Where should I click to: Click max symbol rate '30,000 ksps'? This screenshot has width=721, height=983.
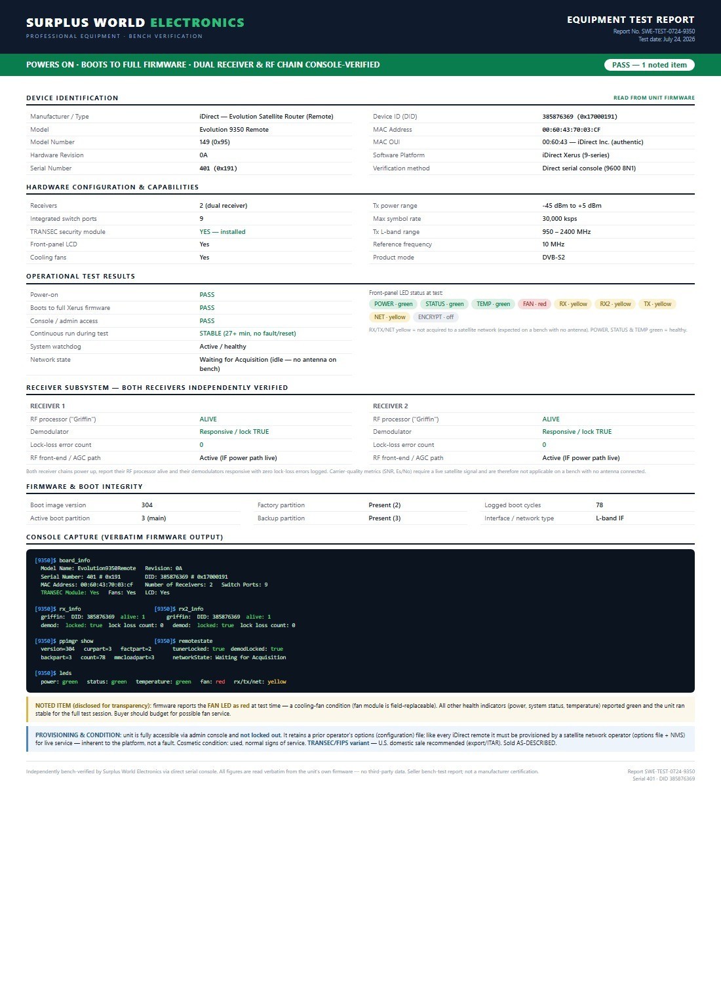tap(559, 219)
